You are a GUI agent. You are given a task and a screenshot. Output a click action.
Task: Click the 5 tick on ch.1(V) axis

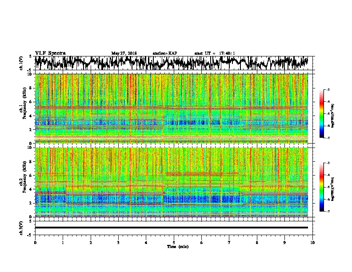30,56
